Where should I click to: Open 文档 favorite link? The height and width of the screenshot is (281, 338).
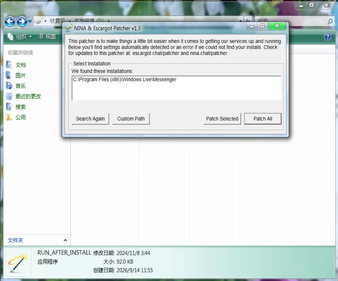point(20,65)
